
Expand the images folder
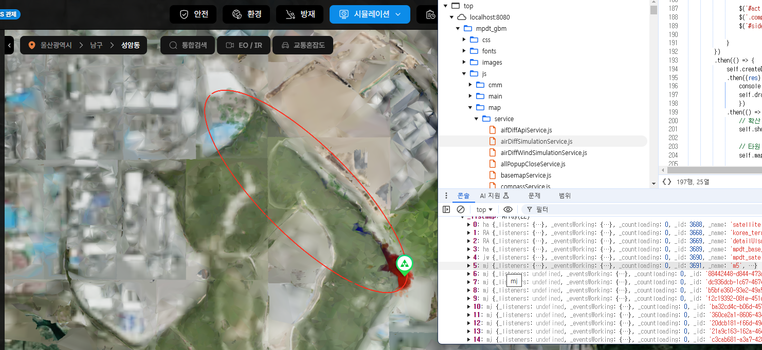(x=464, y=62)
